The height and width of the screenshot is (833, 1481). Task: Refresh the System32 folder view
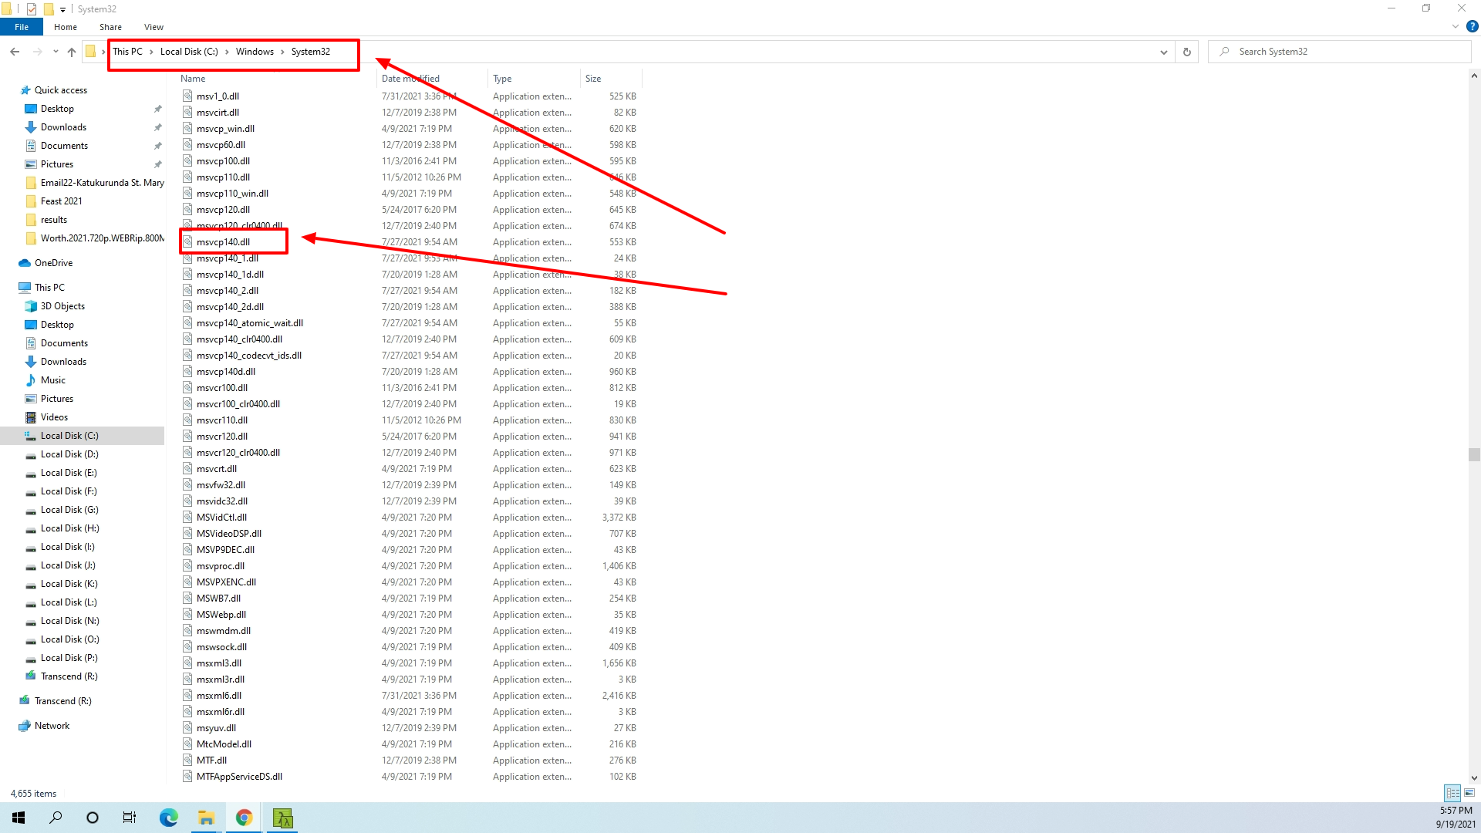click(1187, 52)
